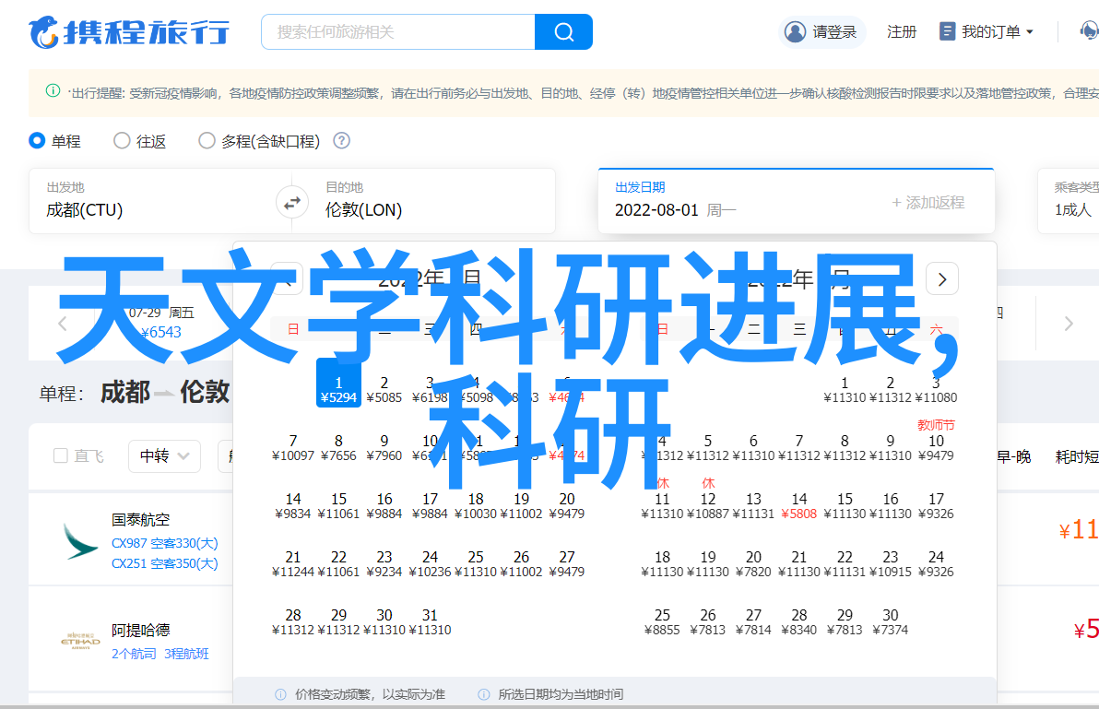Select the 多程(含缺口程) multi-city radio button

click(207, 141)
